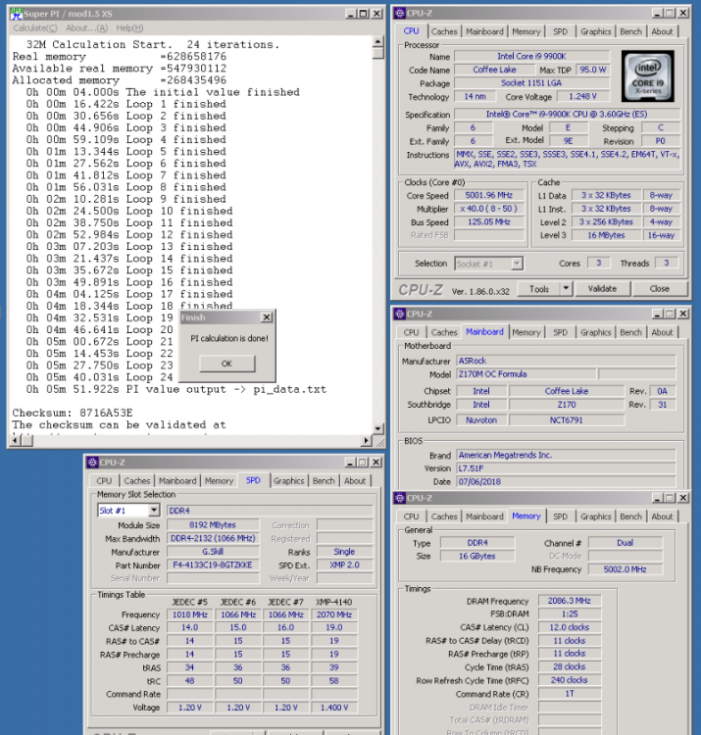
Task: Click the CPU-Z icon in Memory window title bar
Action: 399,498
